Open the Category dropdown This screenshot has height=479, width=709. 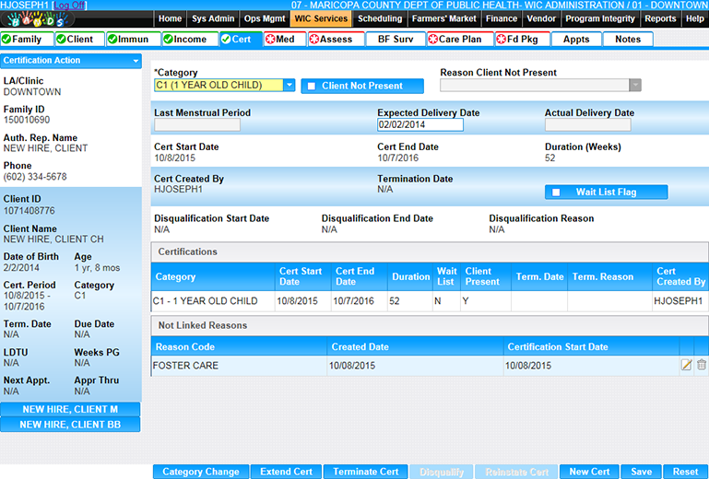pos(290,85)
